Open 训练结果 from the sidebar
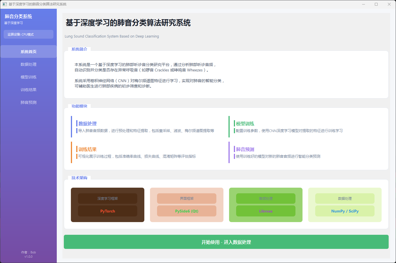This screenshot has height=263, width=396. pos(29,90)
